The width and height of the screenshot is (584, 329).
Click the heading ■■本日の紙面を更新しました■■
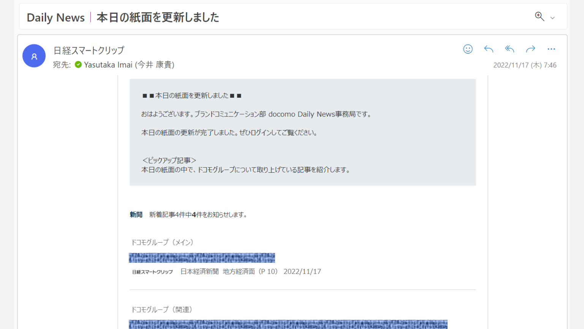coord(192,95)
